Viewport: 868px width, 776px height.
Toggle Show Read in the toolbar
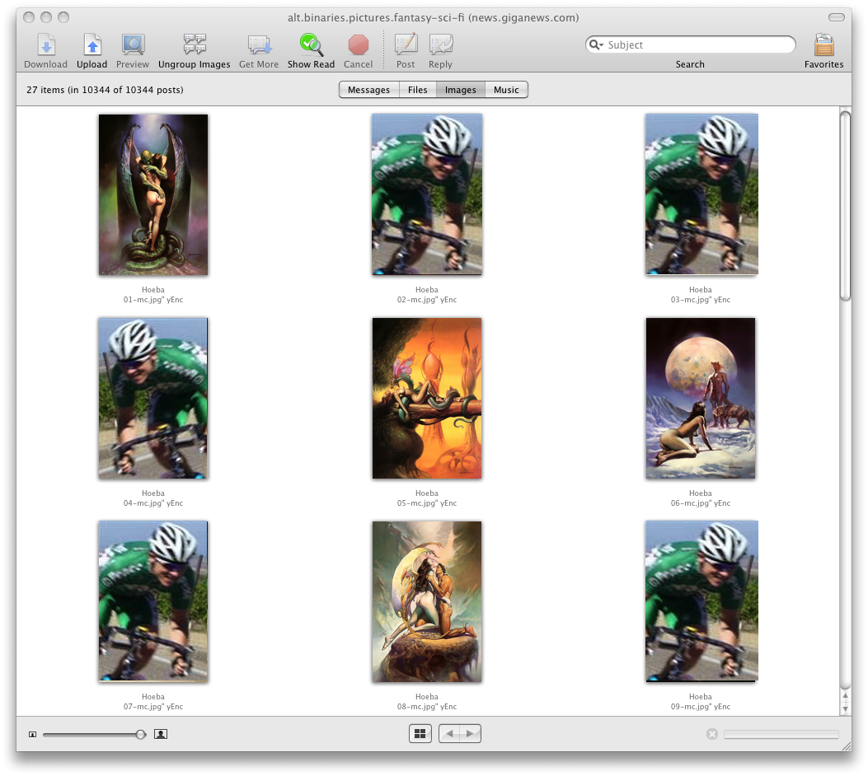[x=311, y=44]
